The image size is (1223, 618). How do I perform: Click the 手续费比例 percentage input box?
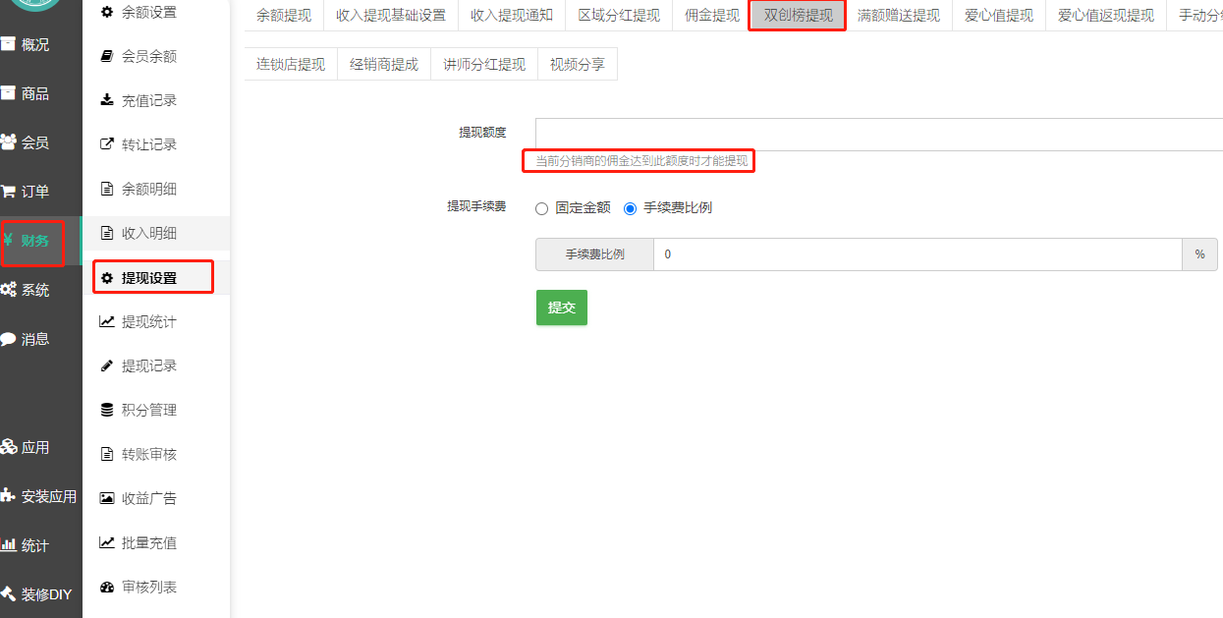tap(917, 254)
